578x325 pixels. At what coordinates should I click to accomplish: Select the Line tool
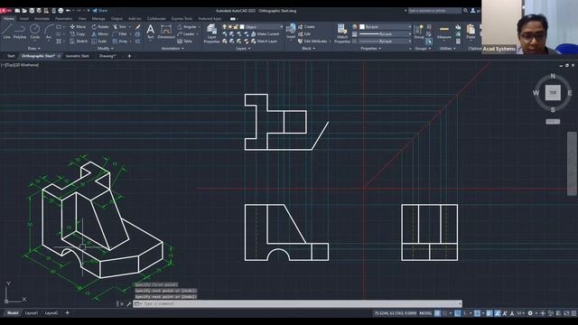pyautogui.click(x=7, y=32)
